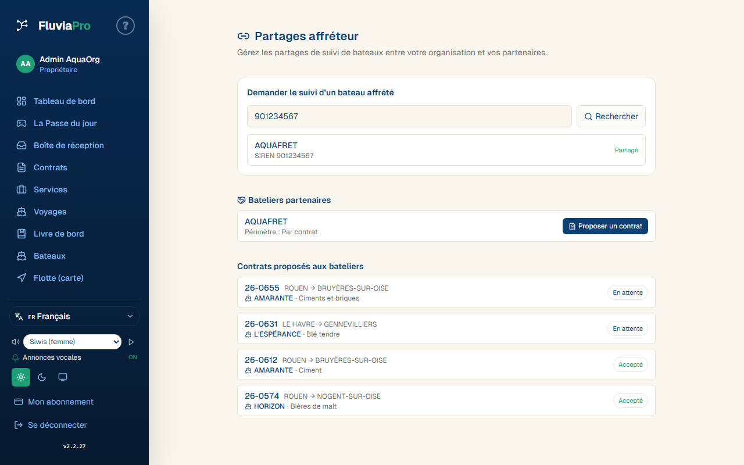
Task: Open contract 26-0631
Action: pos(446,328)
